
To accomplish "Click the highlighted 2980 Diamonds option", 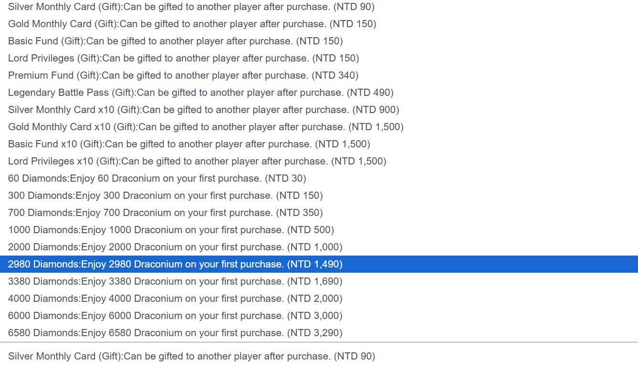I will (x=175, y=264).
